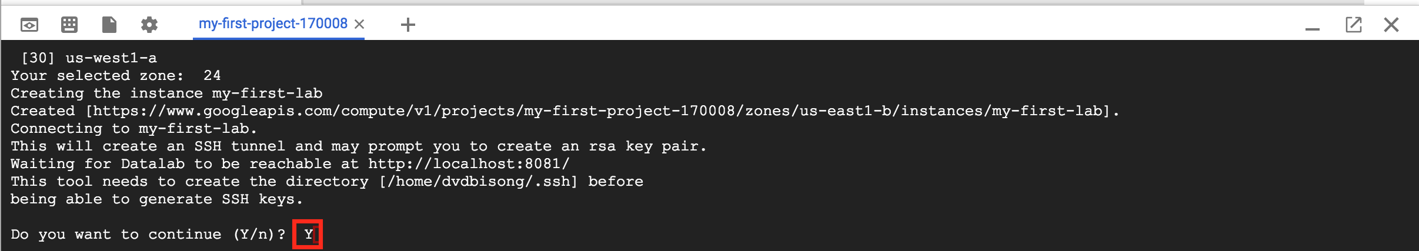This screenshot has height=251, width=1419.
Task: Open the terminal settings gear
Action: pos(149,25)
